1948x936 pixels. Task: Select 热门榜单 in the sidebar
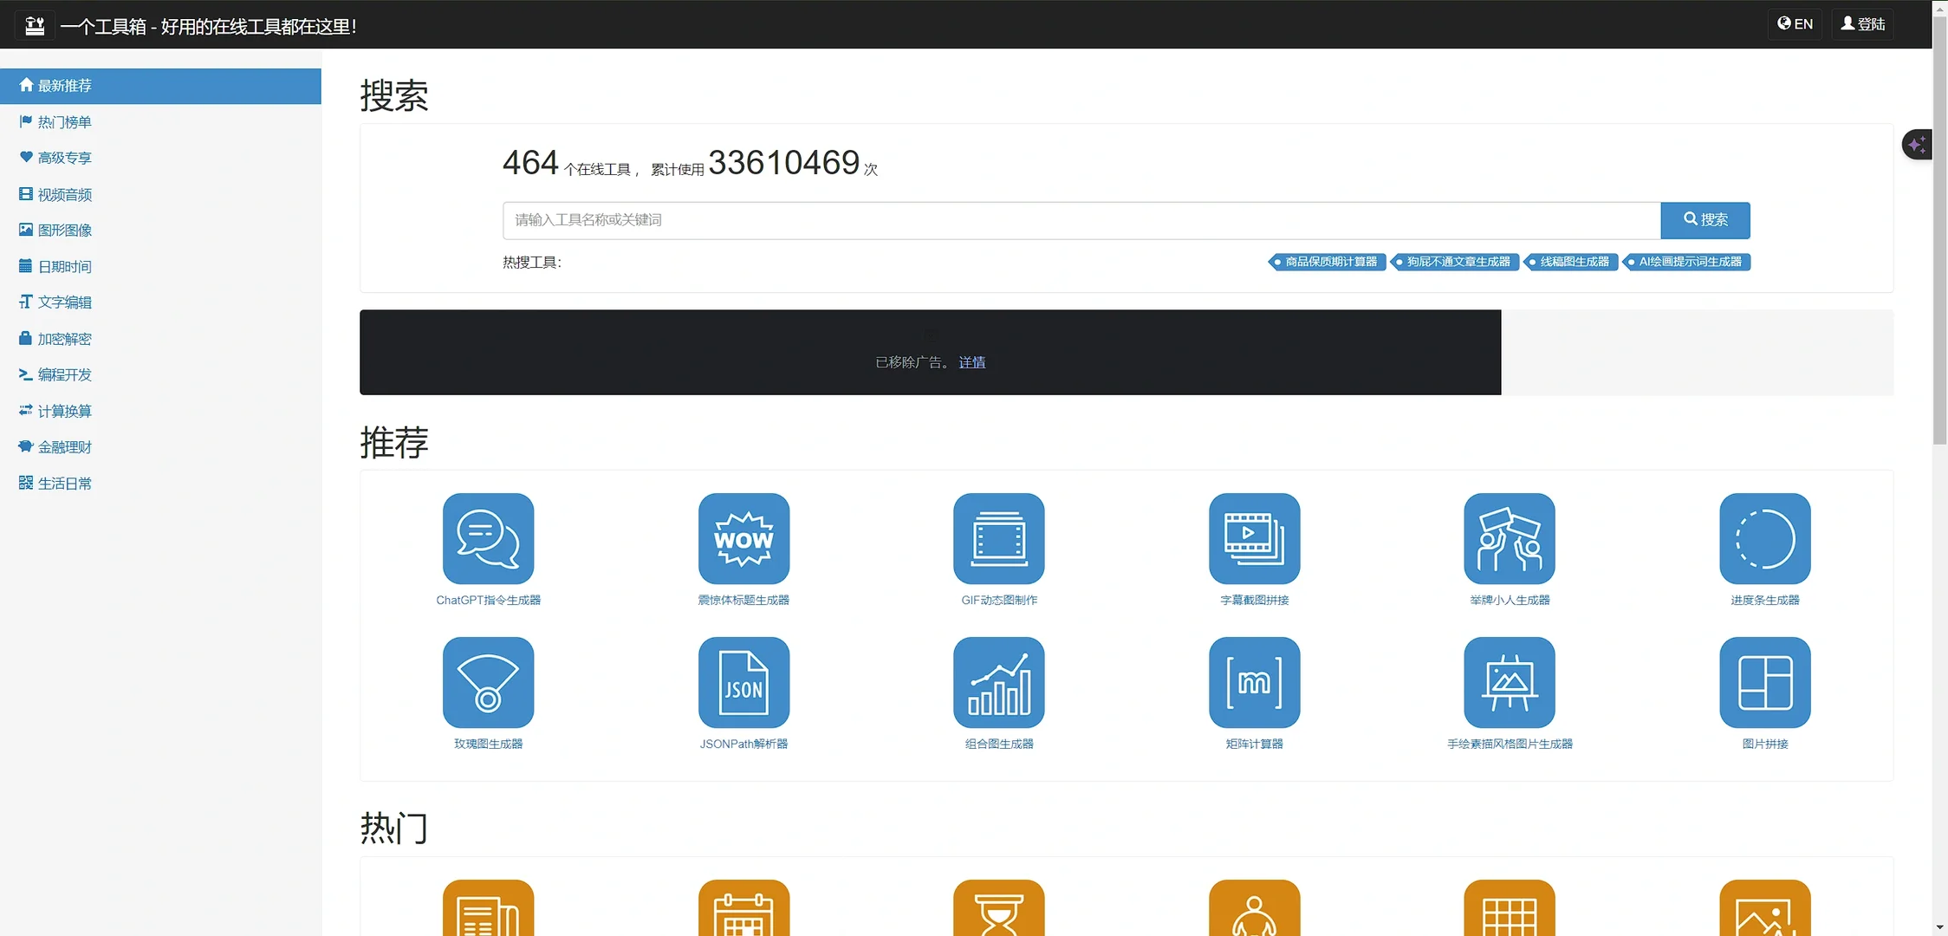pyautogui.click(x=64, y=122)
